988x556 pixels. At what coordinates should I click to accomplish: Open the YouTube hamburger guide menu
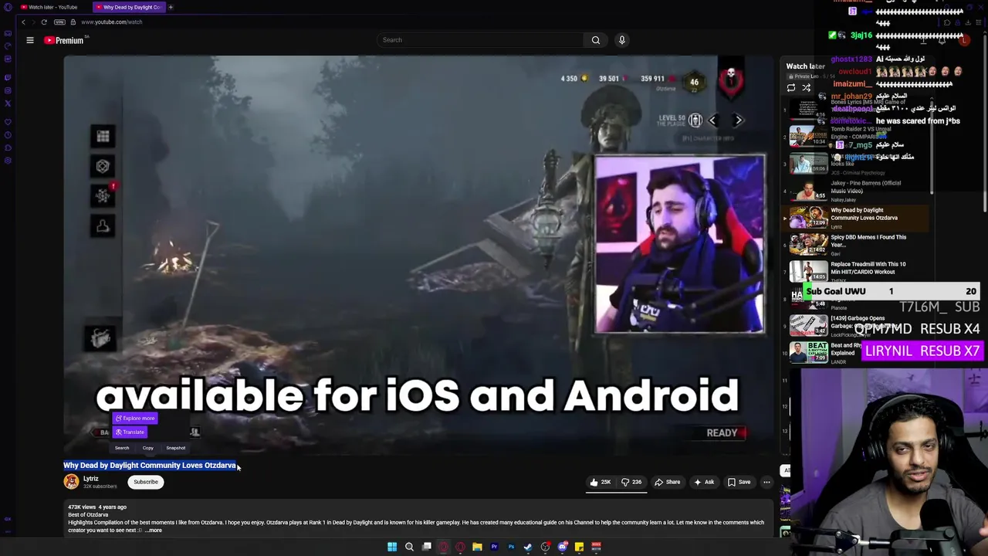pos(30,40)
